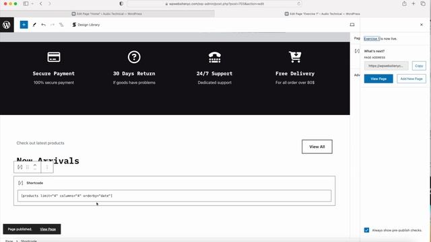431x242 pixels.
Task: Undo the last change
Action: click(x=43, y=25)
